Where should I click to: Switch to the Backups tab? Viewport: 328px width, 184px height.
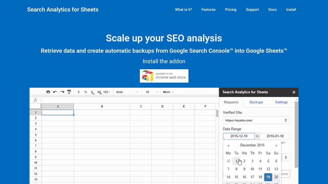click(256, 102)
